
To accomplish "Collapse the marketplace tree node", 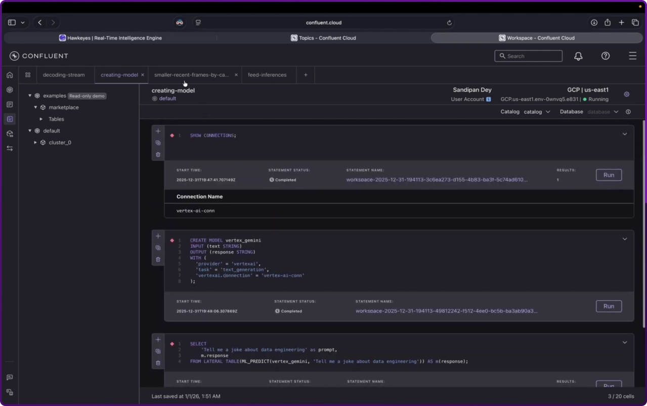I will point(35,107).
